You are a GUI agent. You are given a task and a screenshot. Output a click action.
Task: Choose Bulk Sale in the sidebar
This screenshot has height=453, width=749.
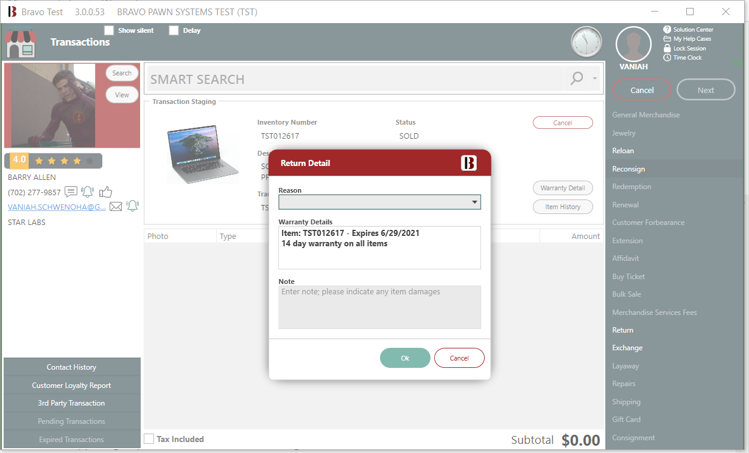point(627,294)
